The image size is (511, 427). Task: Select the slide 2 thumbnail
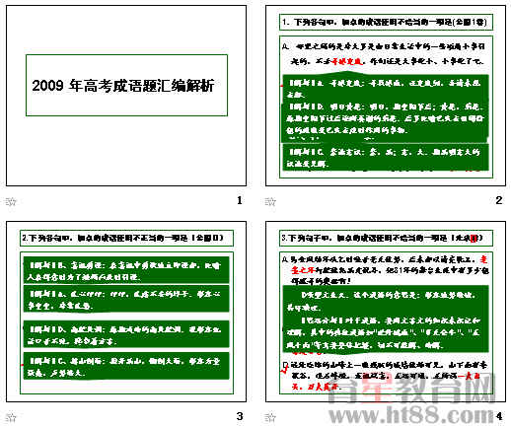click(386, 96)
